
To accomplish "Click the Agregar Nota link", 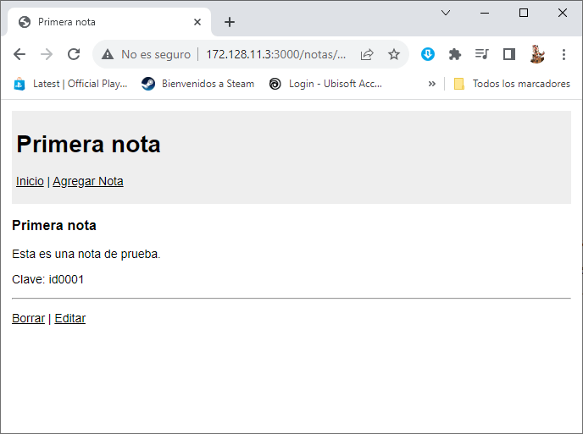I will tap(88, 181).
